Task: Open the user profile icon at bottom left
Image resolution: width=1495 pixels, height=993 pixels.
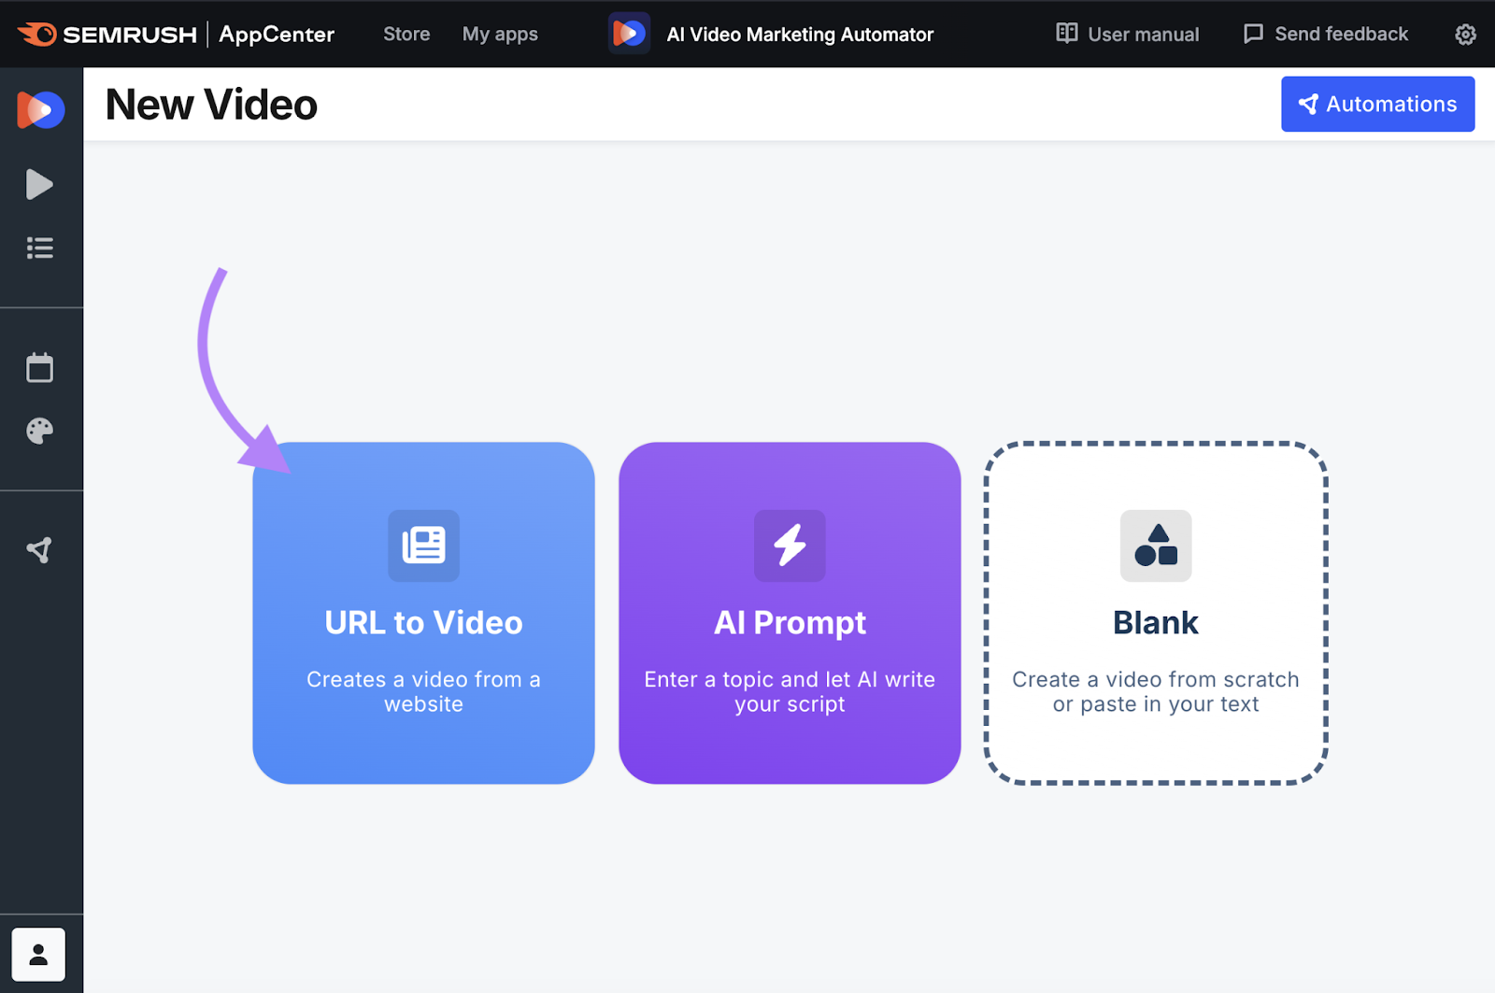Action: tap(38, 955)
